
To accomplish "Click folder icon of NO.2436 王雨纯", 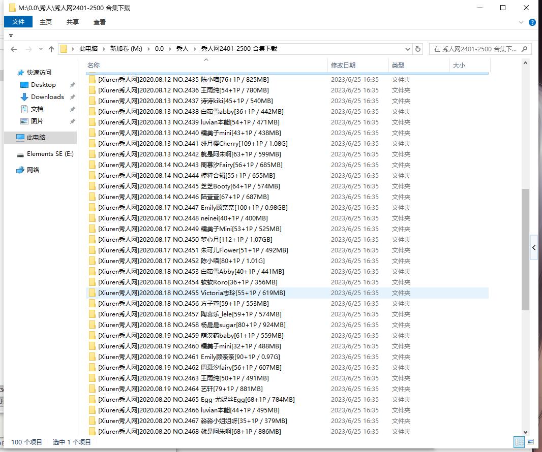I will coord(92,90).
